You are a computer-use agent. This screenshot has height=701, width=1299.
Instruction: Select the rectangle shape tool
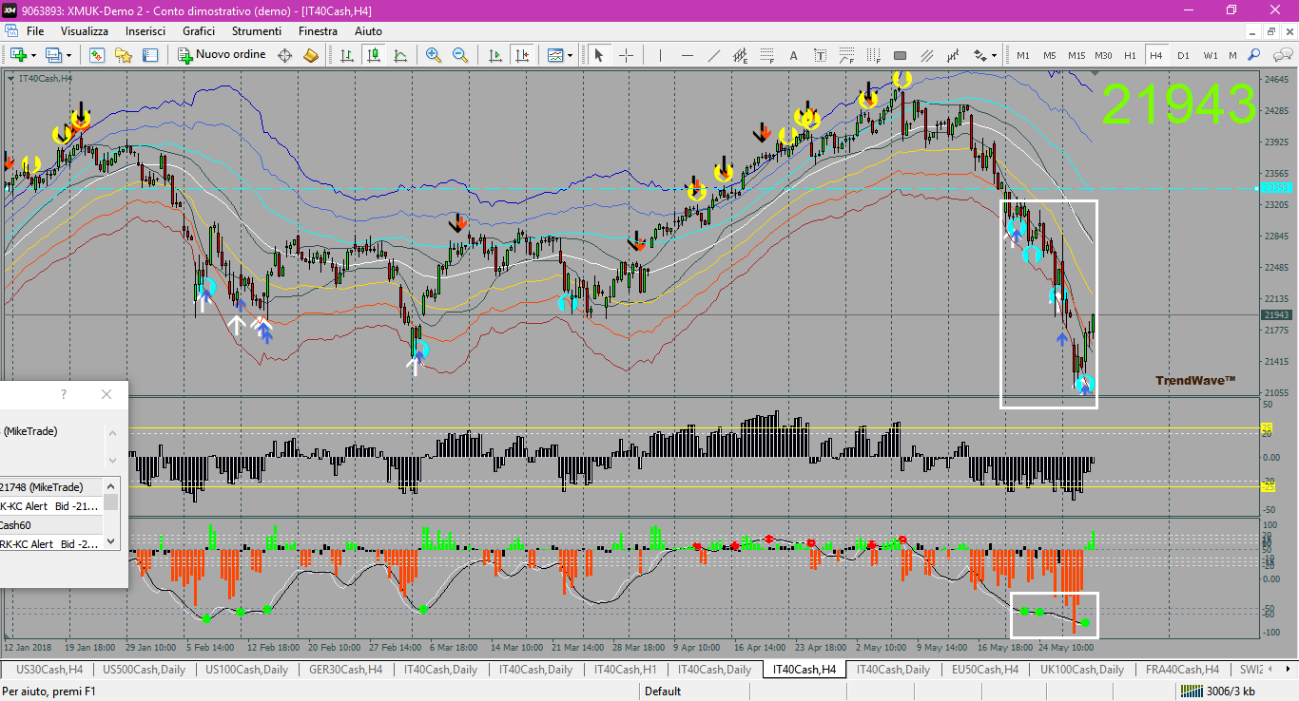[x=901, y=55]
